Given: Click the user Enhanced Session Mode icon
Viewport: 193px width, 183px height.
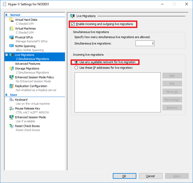Looking at the screenshot, I should pyautogui.click(x=11, y=117).
